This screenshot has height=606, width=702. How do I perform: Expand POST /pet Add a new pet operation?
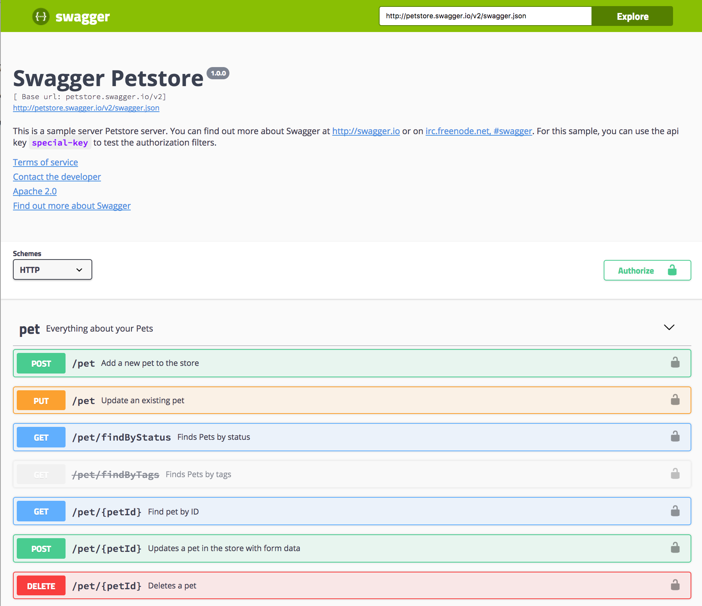(352, 363)
